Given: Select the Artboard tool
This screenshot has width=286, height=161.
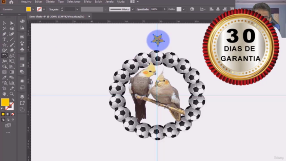Looking at the screenshot, I should (x=4, y=89).
